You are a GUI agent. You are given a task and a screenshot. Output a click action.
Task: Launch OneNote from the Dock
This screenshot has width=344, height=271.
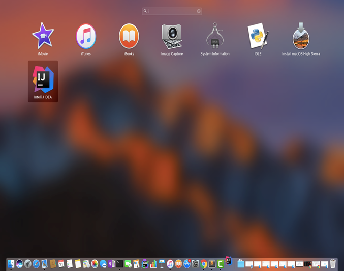pos(111,264)
